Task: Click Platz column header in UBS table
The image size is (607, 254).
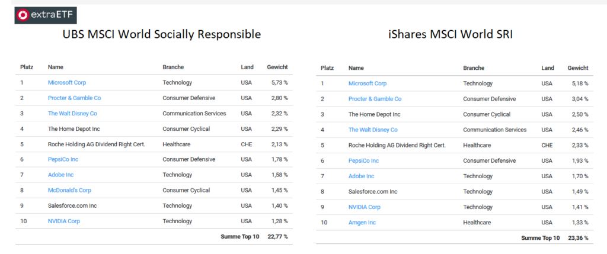Action: click(x=27, y=67)
